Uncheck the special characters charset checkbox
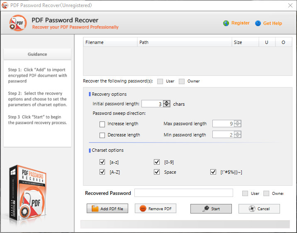Viewport: 297px width, 233px height. pyautogui.click(x=213, y=172)
